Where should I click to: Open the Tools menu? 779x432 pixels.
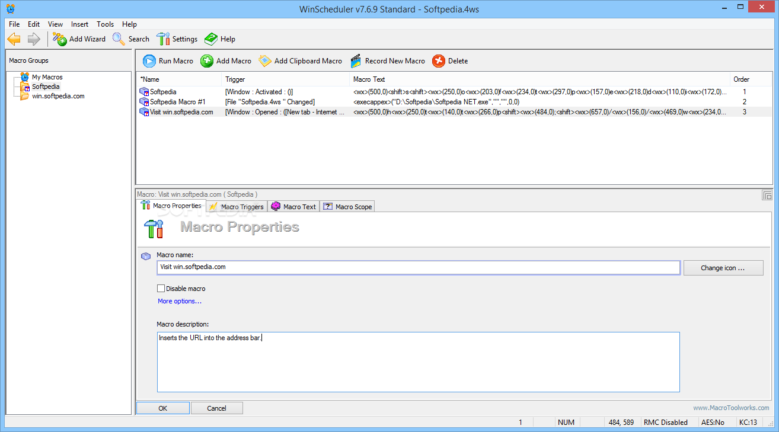coord(105,24)
